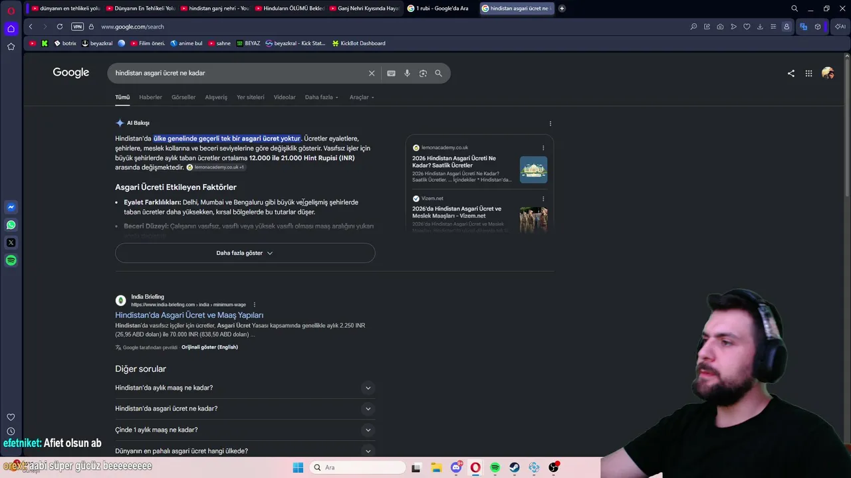This screenshot has width=851, height=478.
Task: Open the Opera tab search magnifier
Action: [x=794, y=9]
